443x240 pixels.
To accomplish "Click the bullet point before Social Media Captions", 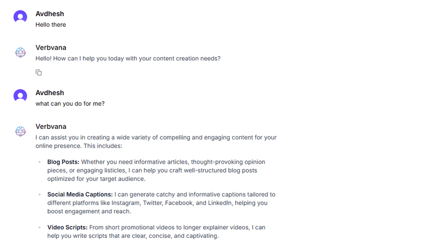I will (40, 195).
